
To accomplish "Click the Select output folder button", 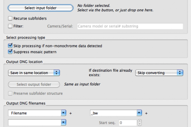I will [x=34, y=84].
